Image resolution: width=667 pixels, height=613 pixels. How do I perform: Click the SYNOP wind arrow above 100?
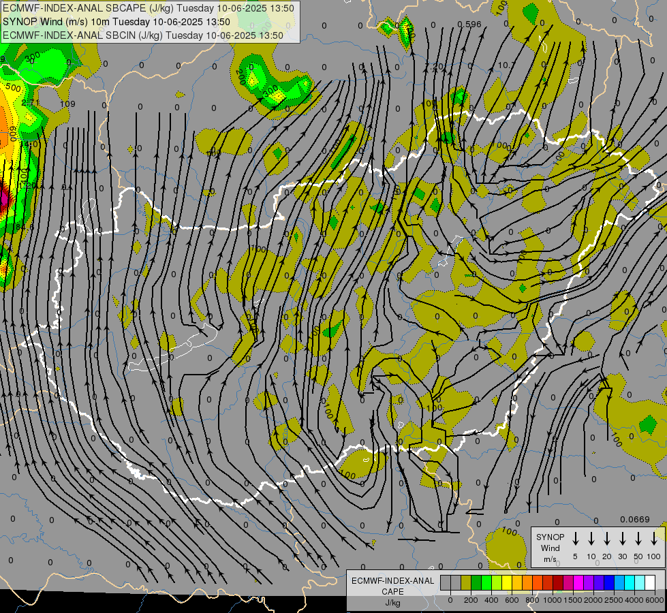[654, 539]
